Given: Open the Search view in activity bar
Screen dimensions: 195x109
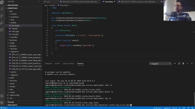Looking at the screenshot, I should pyautogui.click(x=2, y=9).
